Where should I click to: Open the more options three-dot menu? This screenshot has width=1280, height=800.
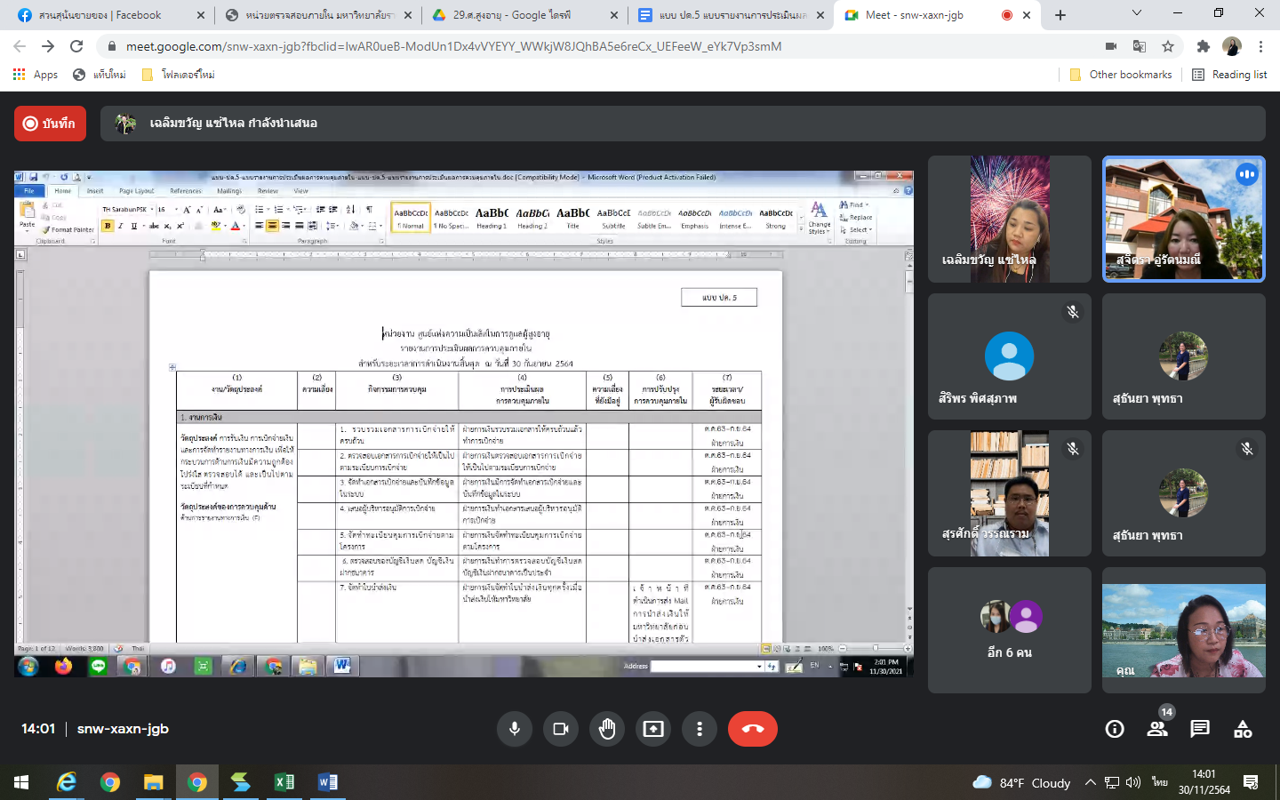coord(700,729)
